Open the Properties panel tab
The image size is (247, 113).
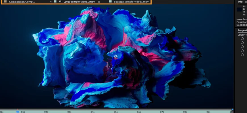[x=242, y=30]
